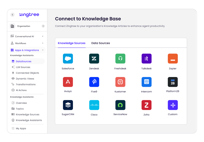Click the Platform28 label text
The width and height of the screenshot is (204, 142).
coord(173,91)
